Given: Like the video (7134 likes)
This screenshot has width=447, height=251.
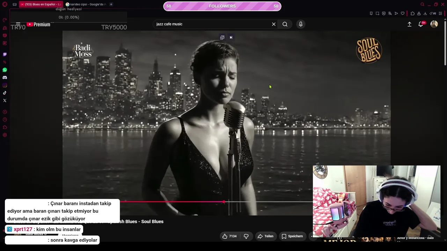Looking at the screenshot, I should pyautogui.click(x=229, y=236).
